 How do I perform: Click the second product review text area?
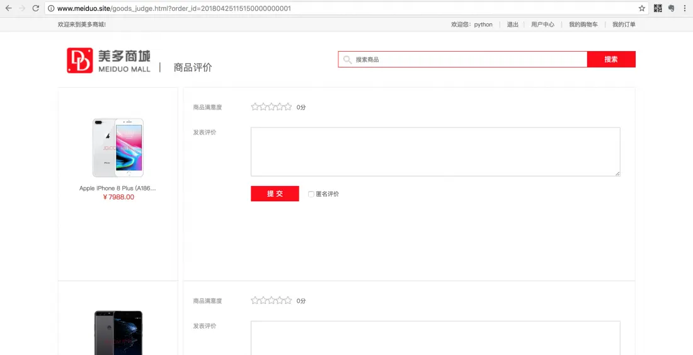pos(435,338)
